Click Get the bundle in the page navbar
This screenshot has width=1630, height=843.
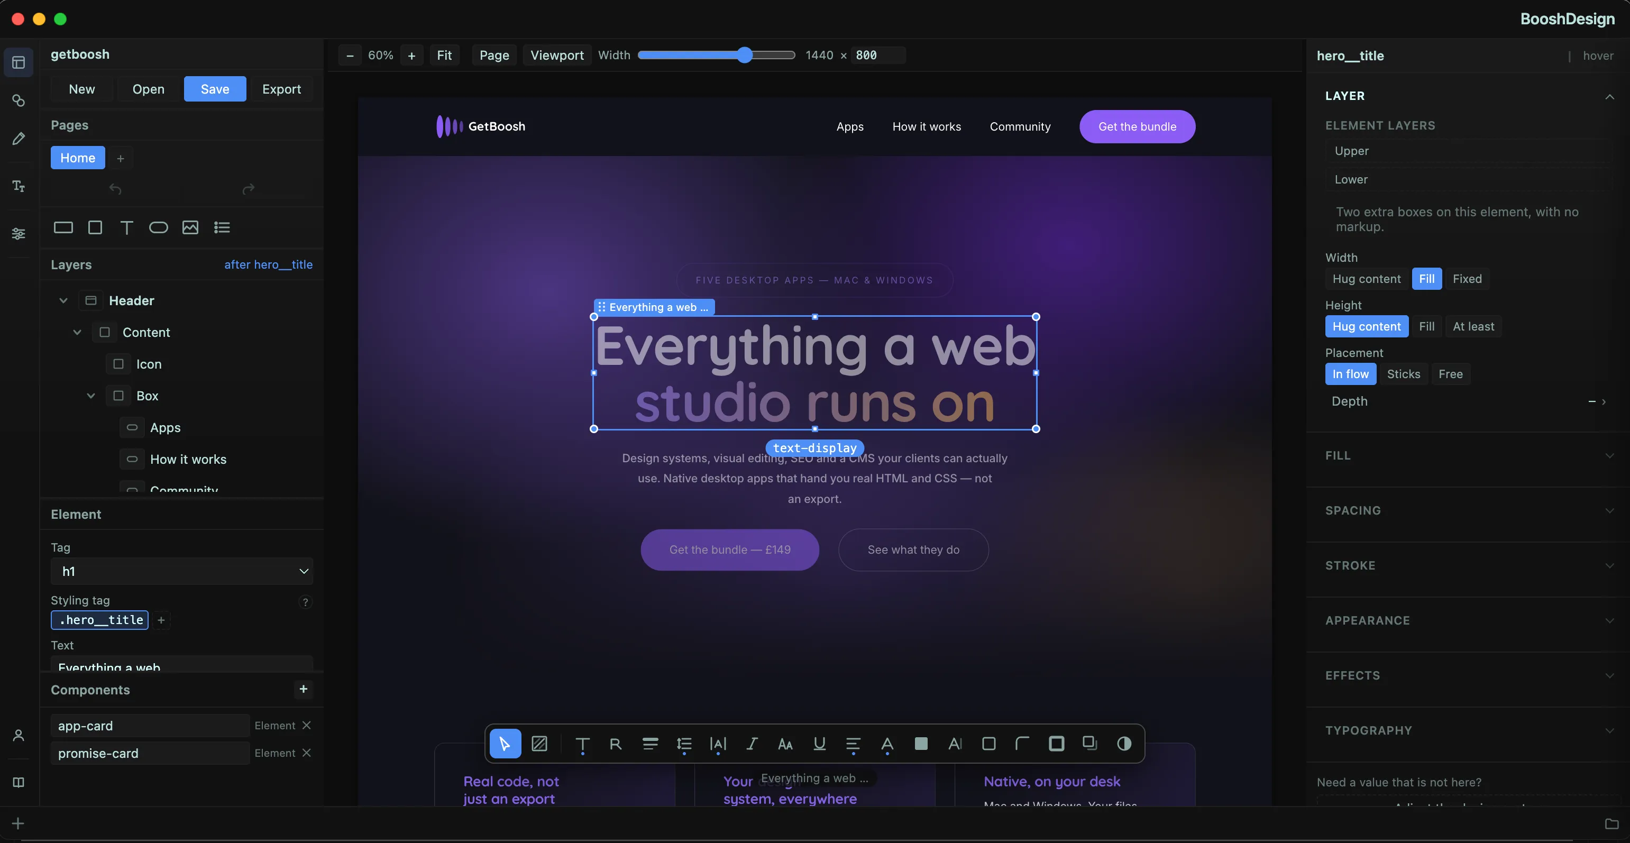coord(1137,126)
